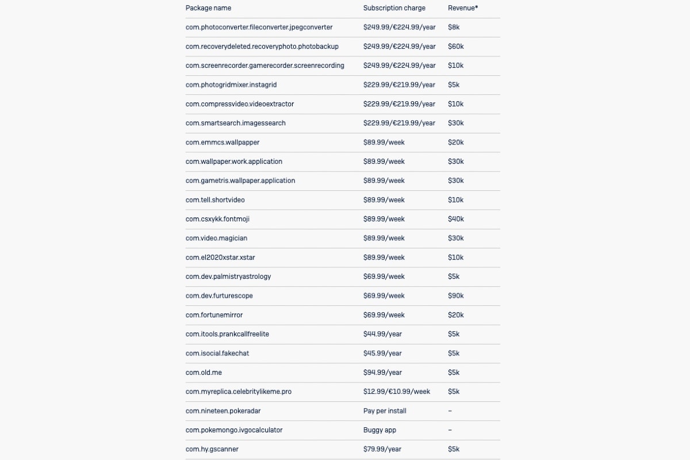Click com.recoverydeleted.recoveryphoto.photobackup row text
Viewport: 690px width, 460px height.
[x=262, y=47]
